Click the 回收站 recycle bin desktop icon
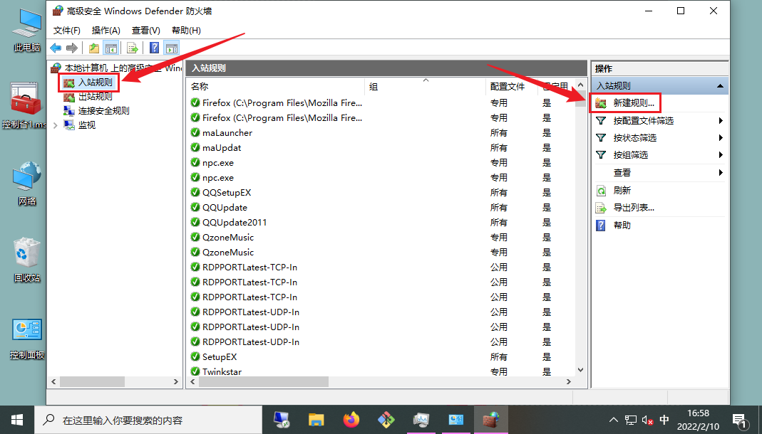The height and width of the screenshot is (434, 762). 27,260
